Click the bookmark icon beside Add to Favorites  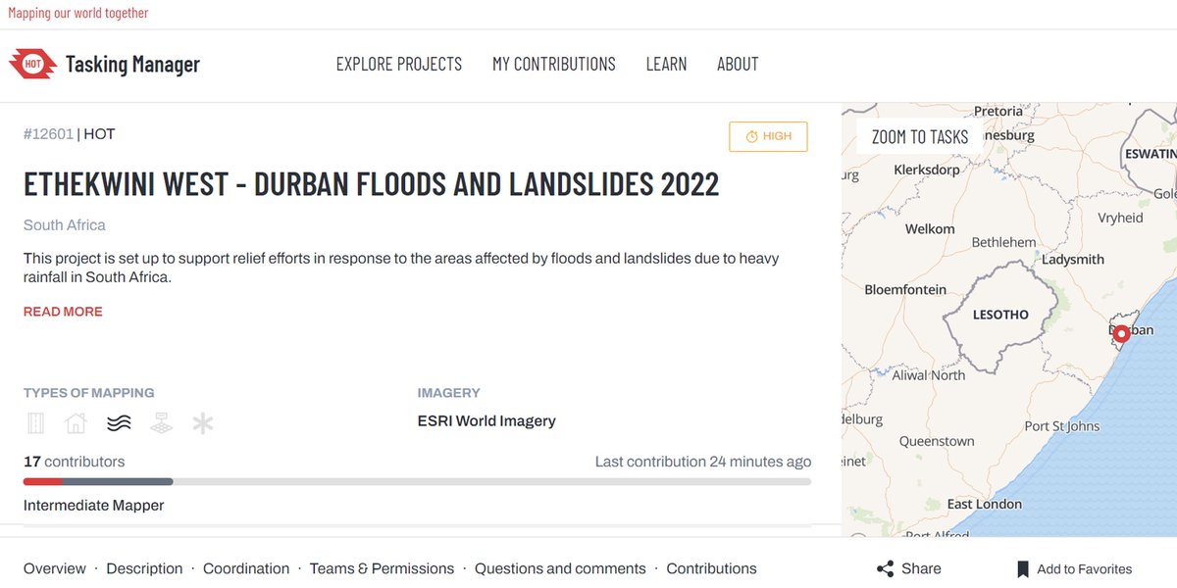(1021, 568)
